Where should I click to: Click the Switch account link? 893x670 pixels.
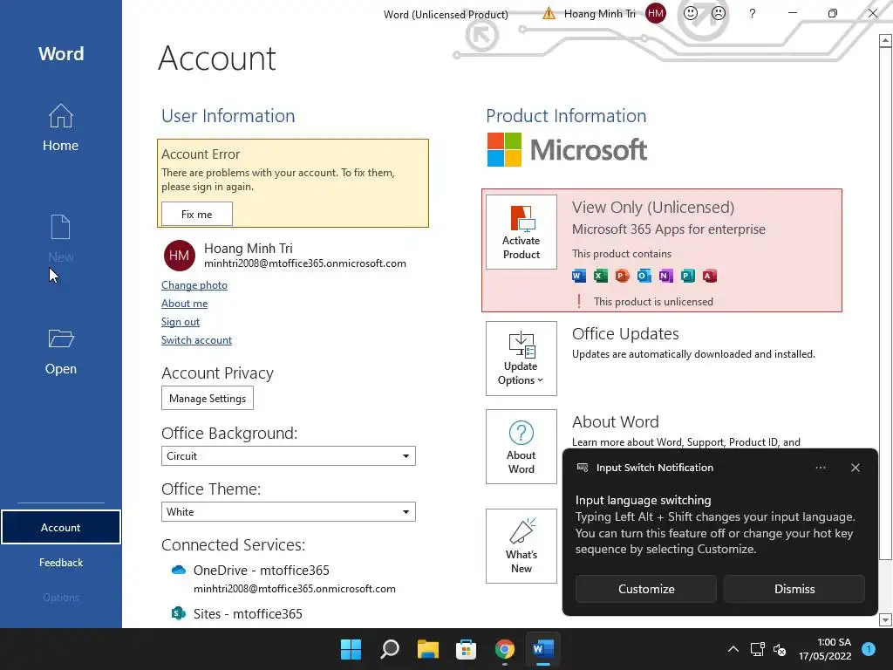[x=196, y=339]
